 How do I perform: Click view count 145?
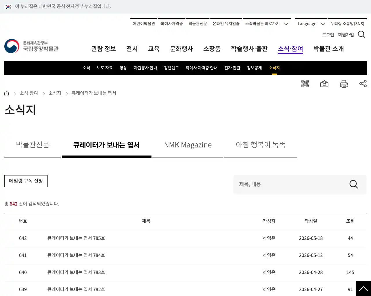[x=350, y=272]
